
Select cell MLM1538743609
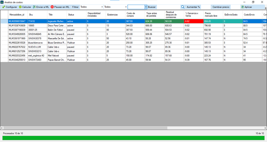tap(18, 25)
